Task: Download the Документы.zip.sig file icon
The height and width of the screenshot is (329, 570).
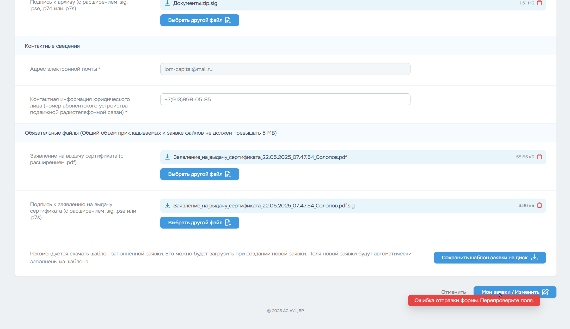Action: [x=167, y=3]
